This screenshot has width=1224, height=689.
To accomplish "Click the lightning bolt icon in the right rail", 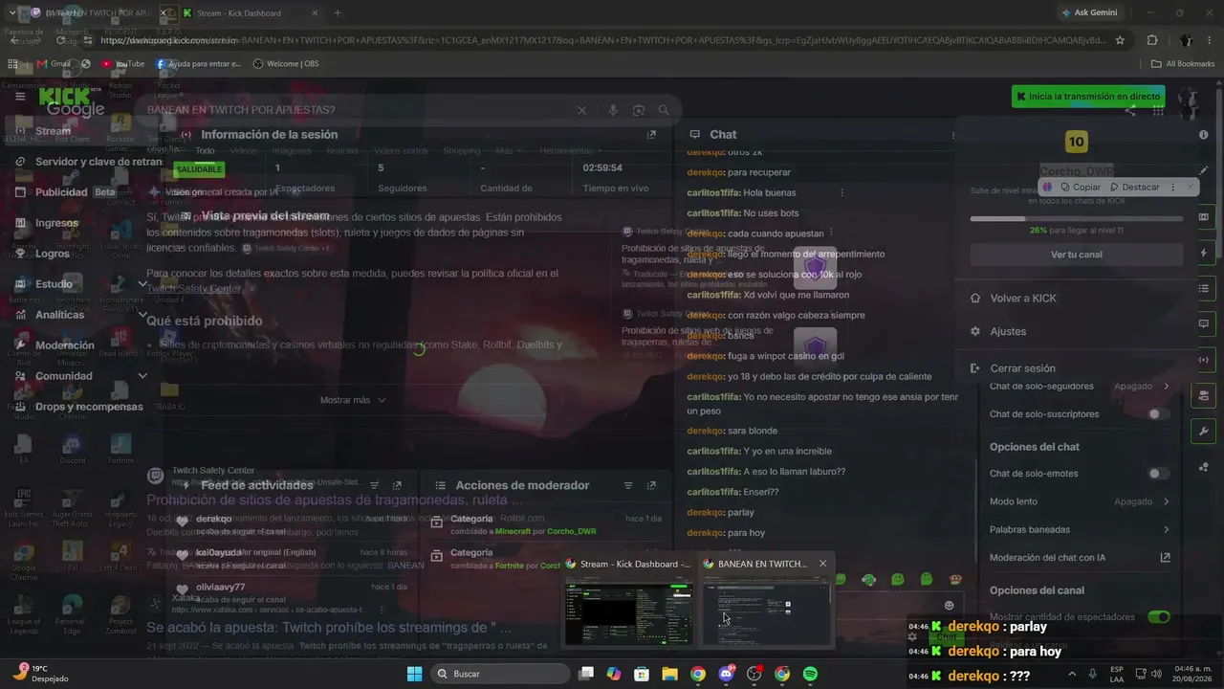I will click(x=1203, y=253).
